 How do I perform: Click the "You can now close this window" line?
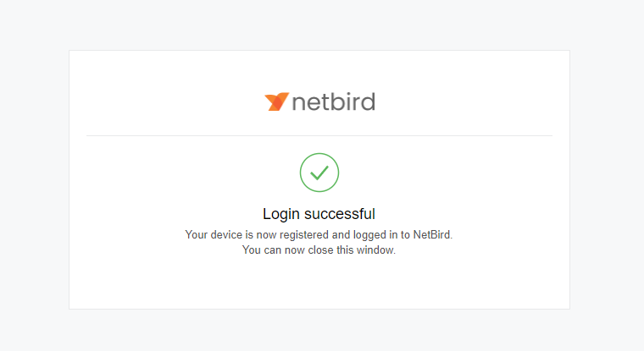pos(319,250)
